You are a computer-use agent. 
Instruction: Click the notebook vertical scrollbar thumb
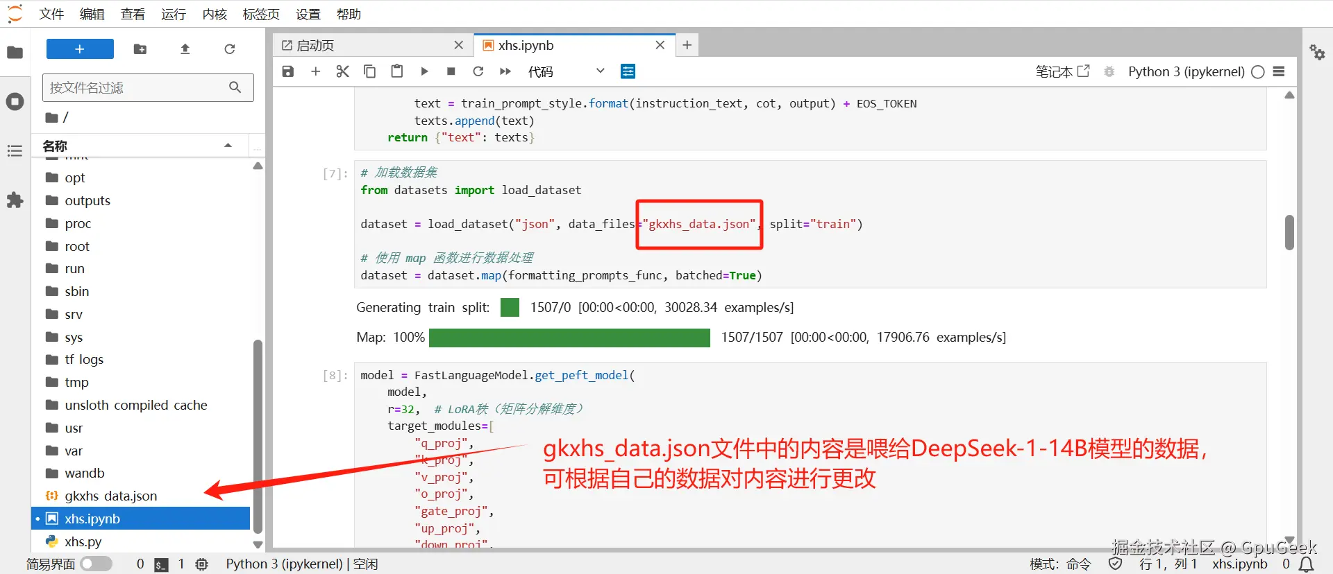tap(1289, 232)
